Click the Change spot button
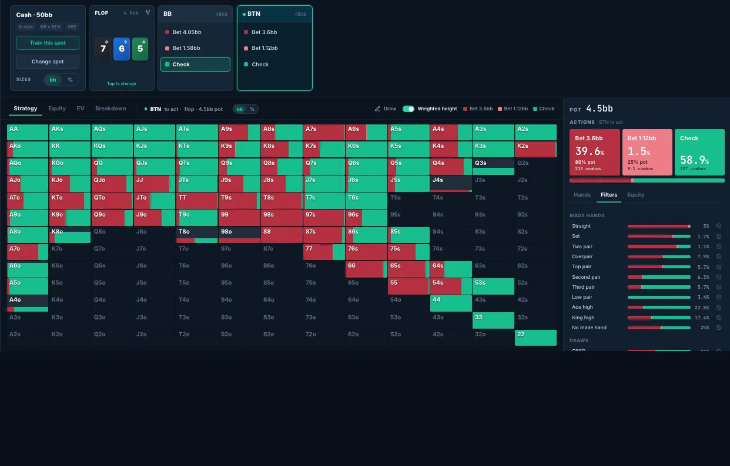Screen dimensions: 730x466 48,62
